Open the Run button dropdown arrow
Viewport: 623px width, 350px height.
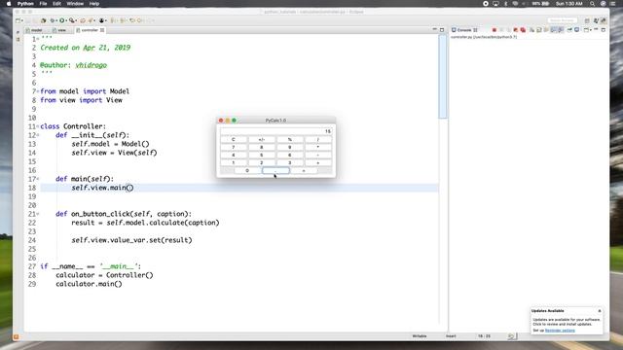(x=66, y=20)
